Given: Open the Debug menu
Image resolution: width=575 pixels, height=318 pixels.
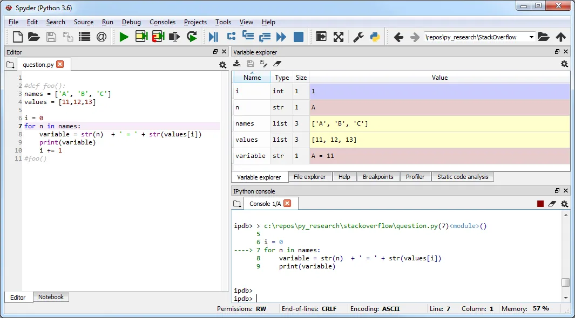Looking at the screenshot, I should [x=131, y=22].
